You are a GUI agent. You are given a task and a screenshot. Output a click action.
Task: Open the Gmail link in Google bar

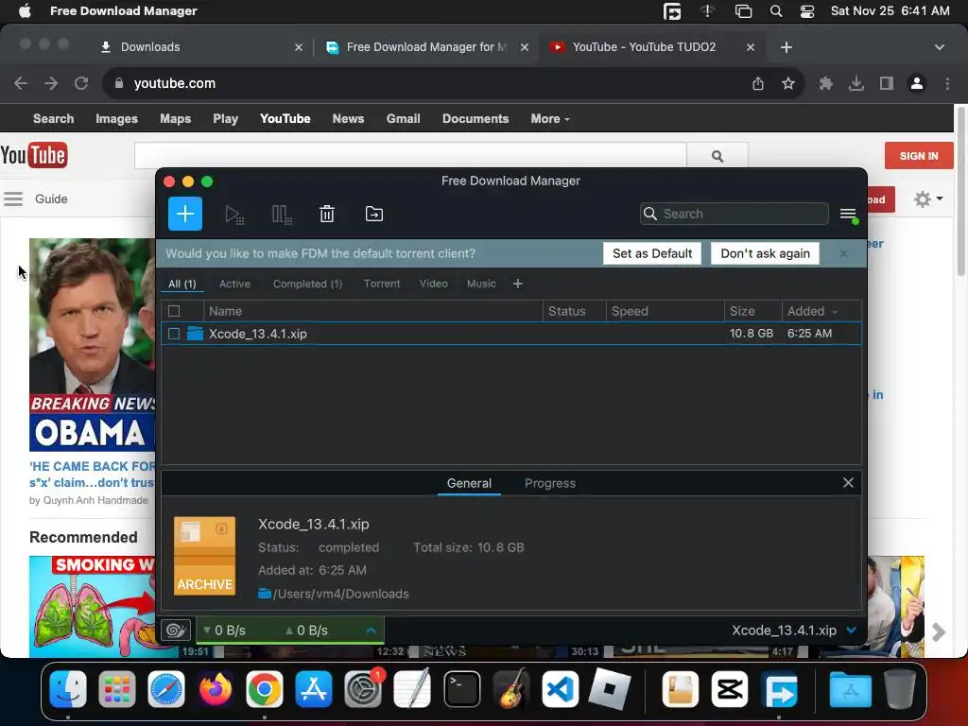(403, 118)
